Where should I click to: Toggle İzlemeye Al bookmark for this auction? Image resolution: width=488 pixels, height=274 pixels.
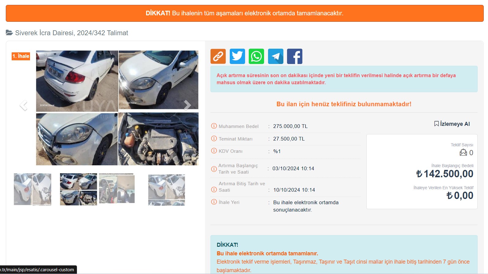[x=452, y=124]
